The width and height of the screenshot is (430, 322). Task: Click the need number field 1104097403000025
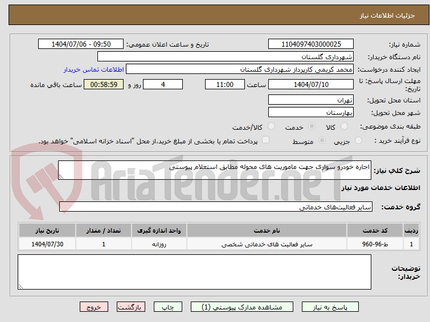click(x=311, y=44)
